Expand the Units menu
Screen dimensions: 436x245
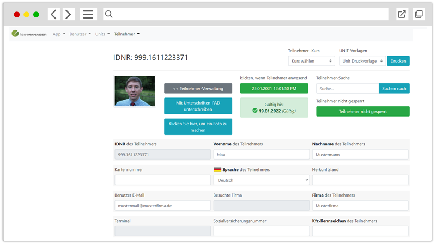102,34
